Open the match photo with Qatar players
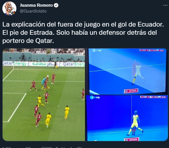The width and height of the screenshot is (169, 148). click(x=44, y=95)
